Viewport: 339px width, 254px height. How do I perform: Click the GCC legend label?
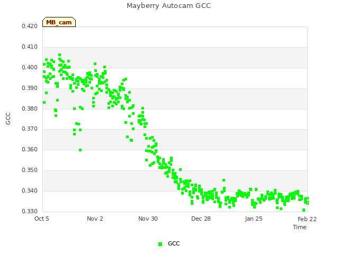coord(174,243)
